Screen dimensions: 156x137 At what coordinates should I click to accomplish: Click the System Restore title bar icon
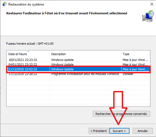pos(4,4)
